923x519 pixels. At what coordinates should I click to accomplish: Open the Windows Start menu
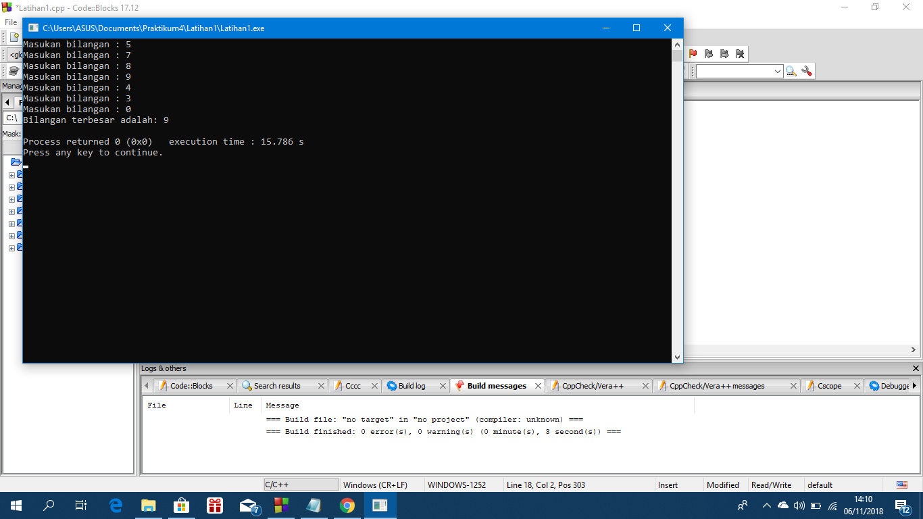[16, 505]
